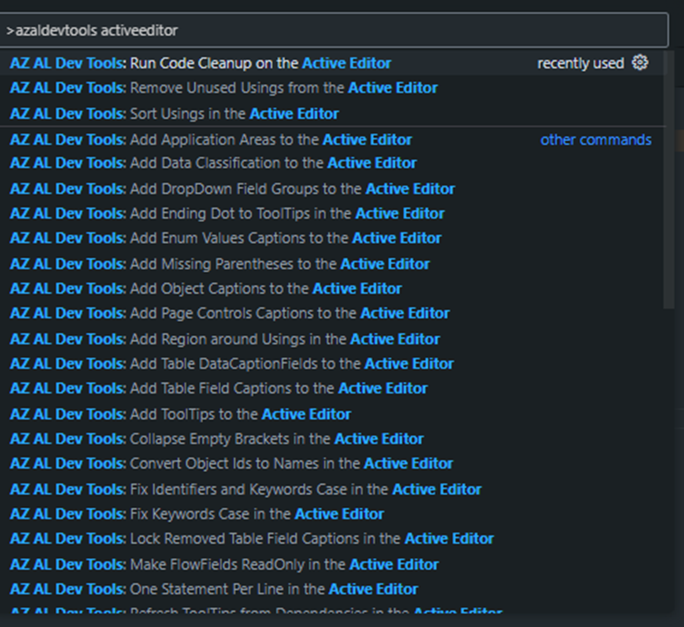This screenshot has width=684, height=627.
Task: Select Add Application Areas to the Active Editor
Action: tap(333, 140)
